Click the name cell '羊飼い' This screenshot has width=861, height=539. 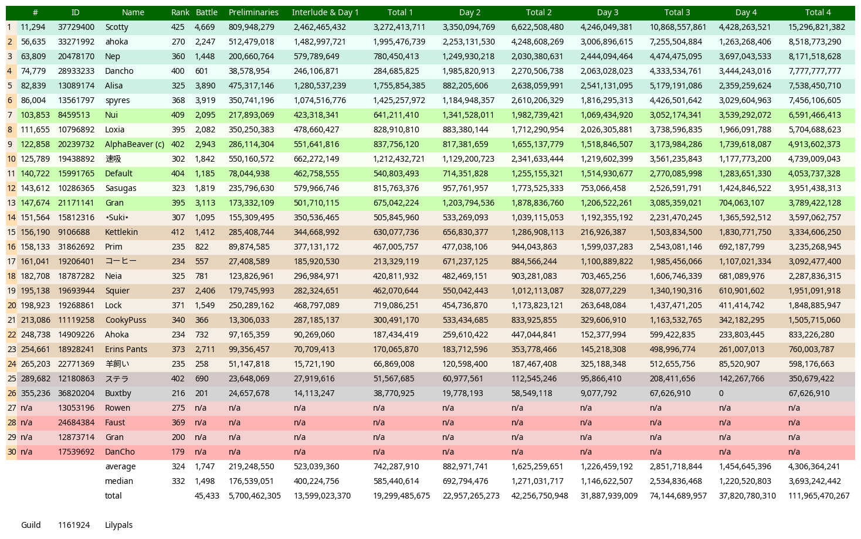pyautogui.click(x=117, y=364)
